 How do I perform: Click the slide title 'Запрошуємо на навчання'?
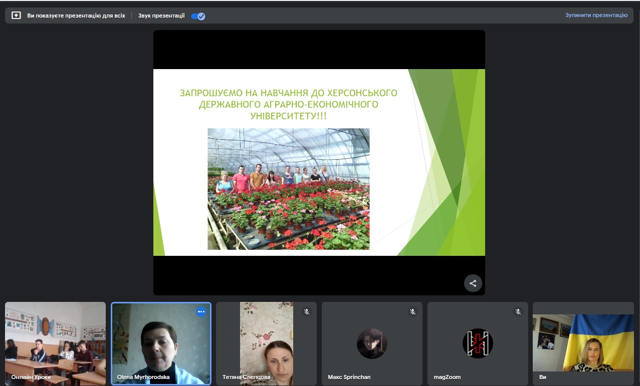click(289, 104)
